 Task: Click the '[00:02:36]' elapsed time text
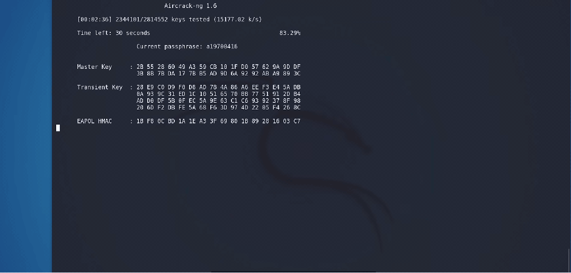95,19
